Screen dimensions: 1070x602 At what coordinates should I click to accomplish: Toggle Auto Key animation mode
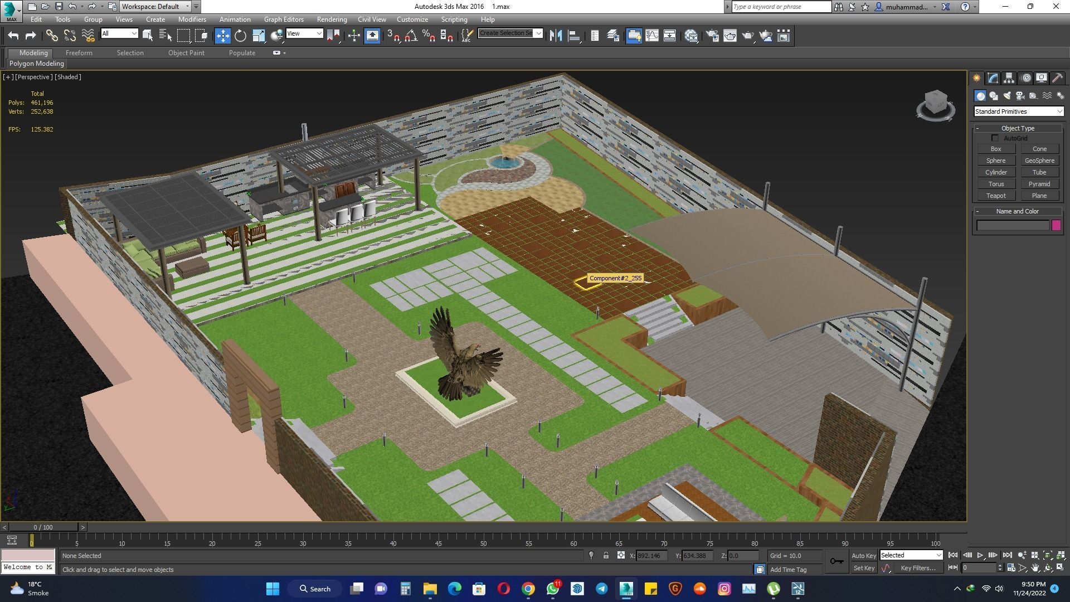(x=863, y=555)
